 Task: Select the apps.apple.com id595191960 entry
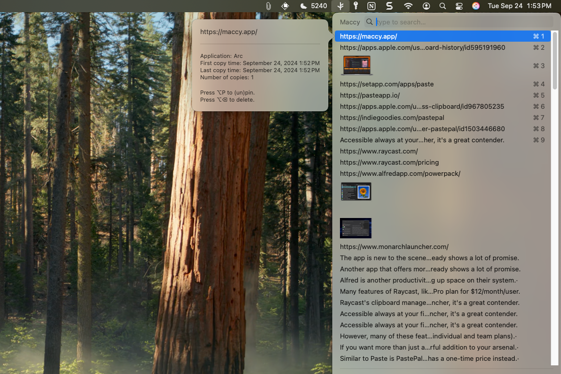pos(443,47)
